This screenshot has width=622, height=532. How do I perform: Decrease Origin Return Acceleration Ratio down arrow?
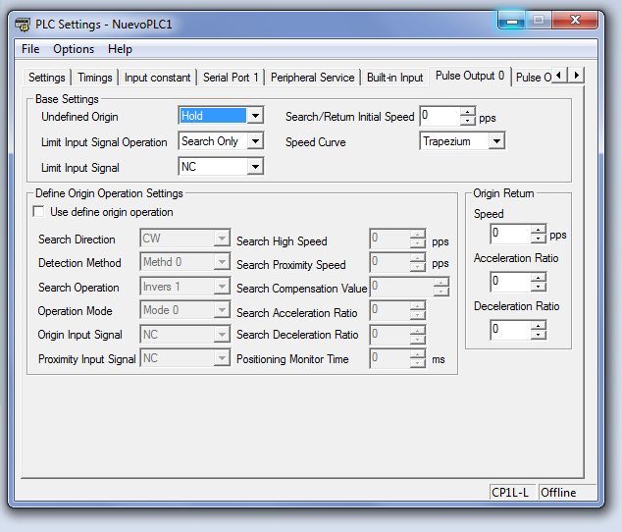(539, 287)
